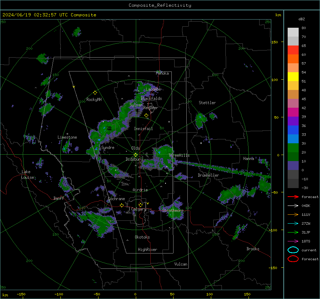
Task: Click the cyan current ellipse in the legend
Action: pyautogui.click(x=293, y=250)
